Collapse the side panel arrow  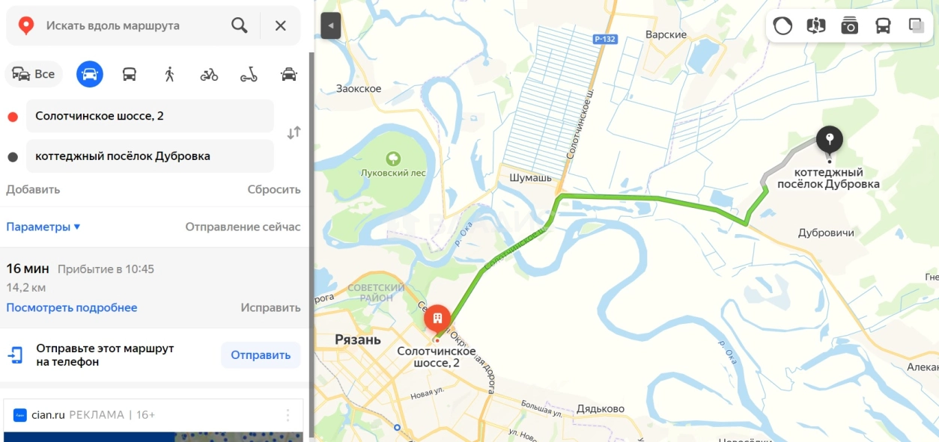pyautogui.click(x=330, y=25)
